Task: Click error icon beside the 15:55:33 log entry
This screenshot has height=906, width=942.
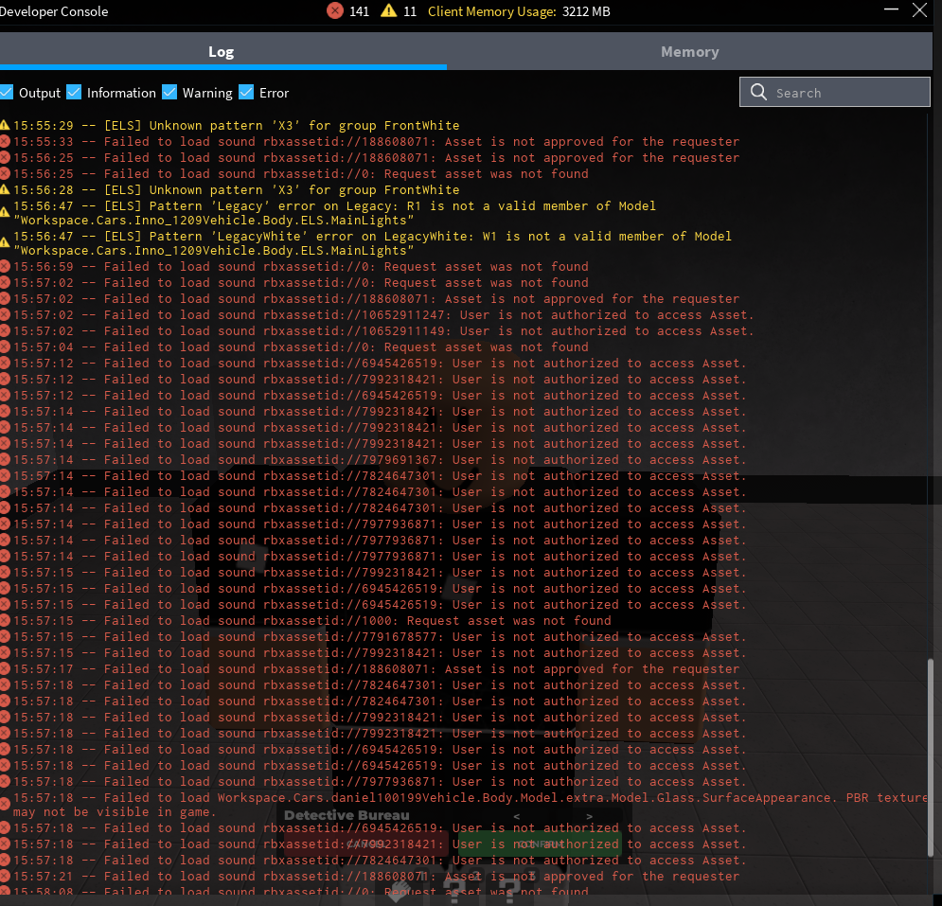Action: click(5, 141)
